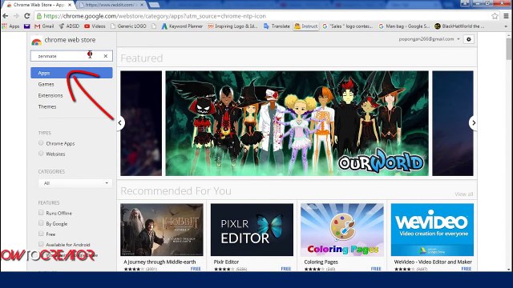This screenshot has height=288, width=513.
Task: Open the Keyword Planner bookmark
Action: point(182,26)
